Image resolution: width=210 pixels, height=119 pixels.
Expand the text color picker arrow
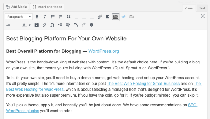[30, 25]
